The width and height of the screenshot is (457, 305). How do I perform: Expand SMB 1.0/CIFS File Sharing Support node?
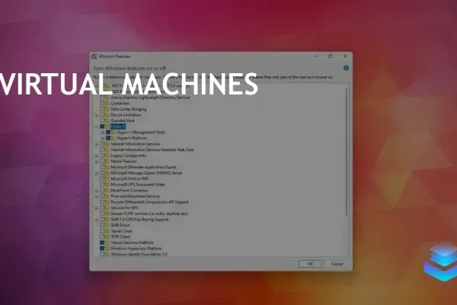tap(97, 220)
